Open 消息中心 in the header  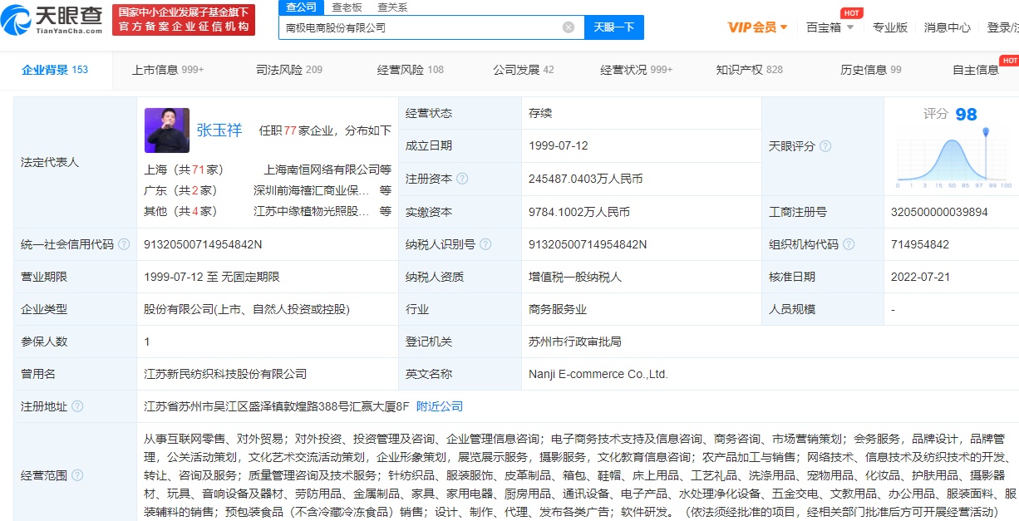[948, 27]
